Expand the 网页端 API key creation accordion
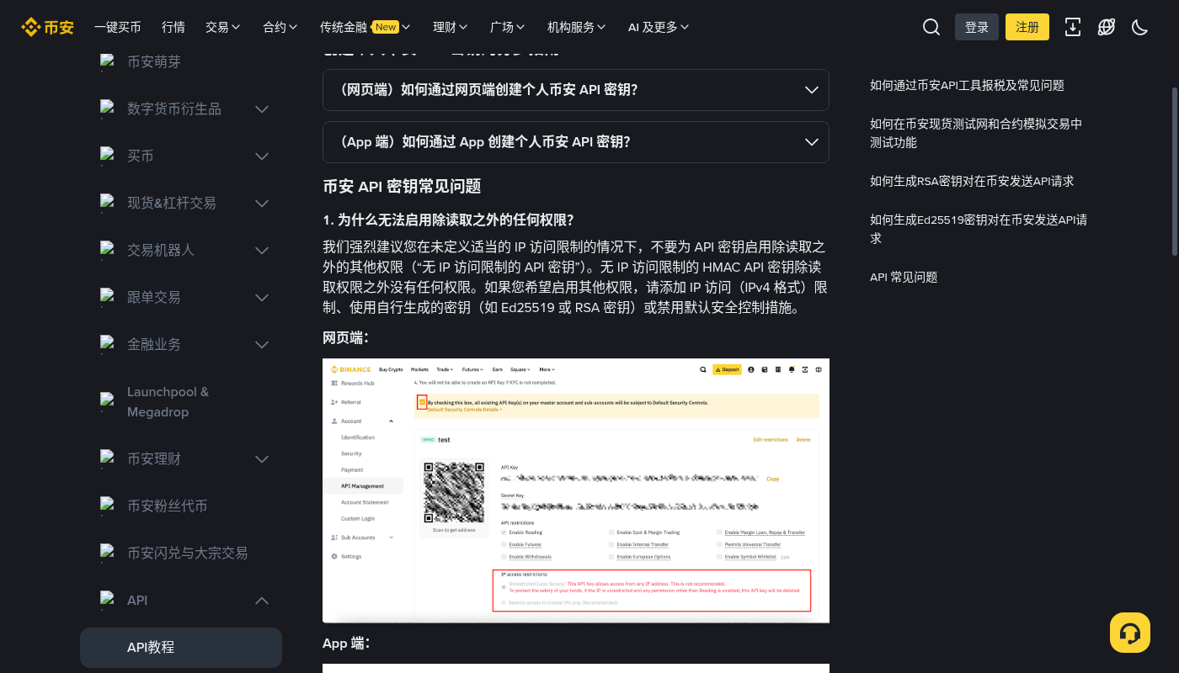This screenshot has width=1179, height=673. [576, 90]
